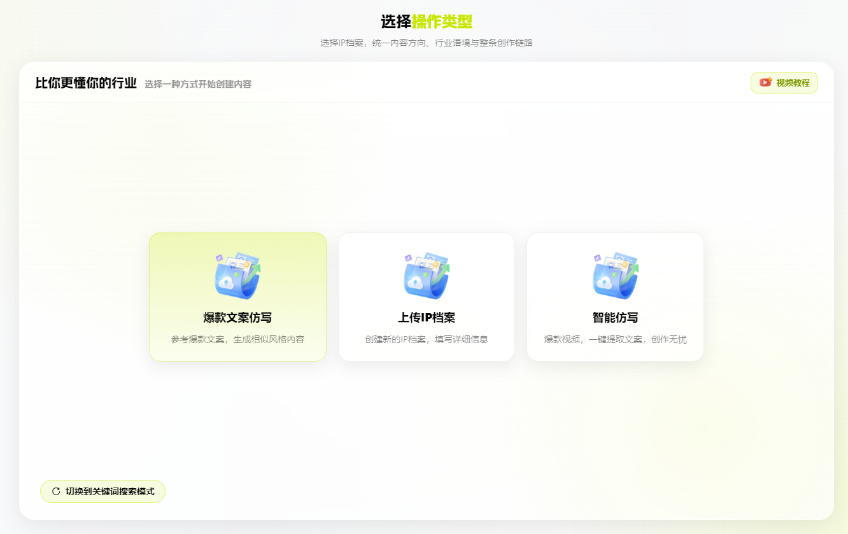Click the description 创建新的IP档案，填写详细信息
Screen dimensions: 848x534
(x=427, y=339)
